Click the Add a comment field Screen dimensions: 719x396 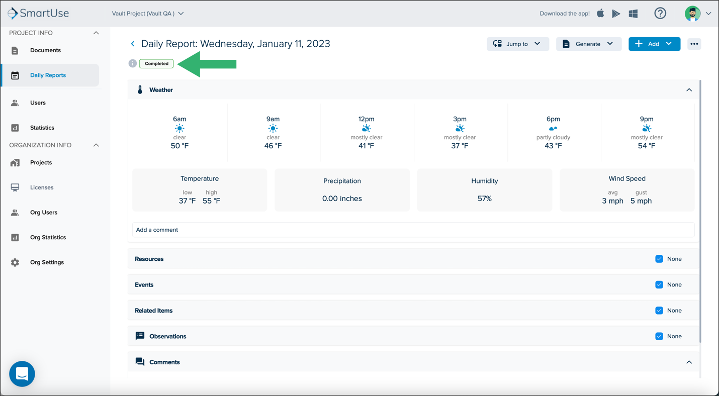point(413,230)
